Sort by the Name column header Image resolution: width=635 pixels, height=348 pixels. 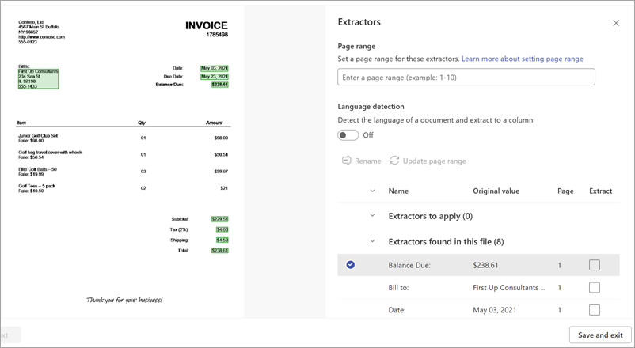click(x=398, y=191)
